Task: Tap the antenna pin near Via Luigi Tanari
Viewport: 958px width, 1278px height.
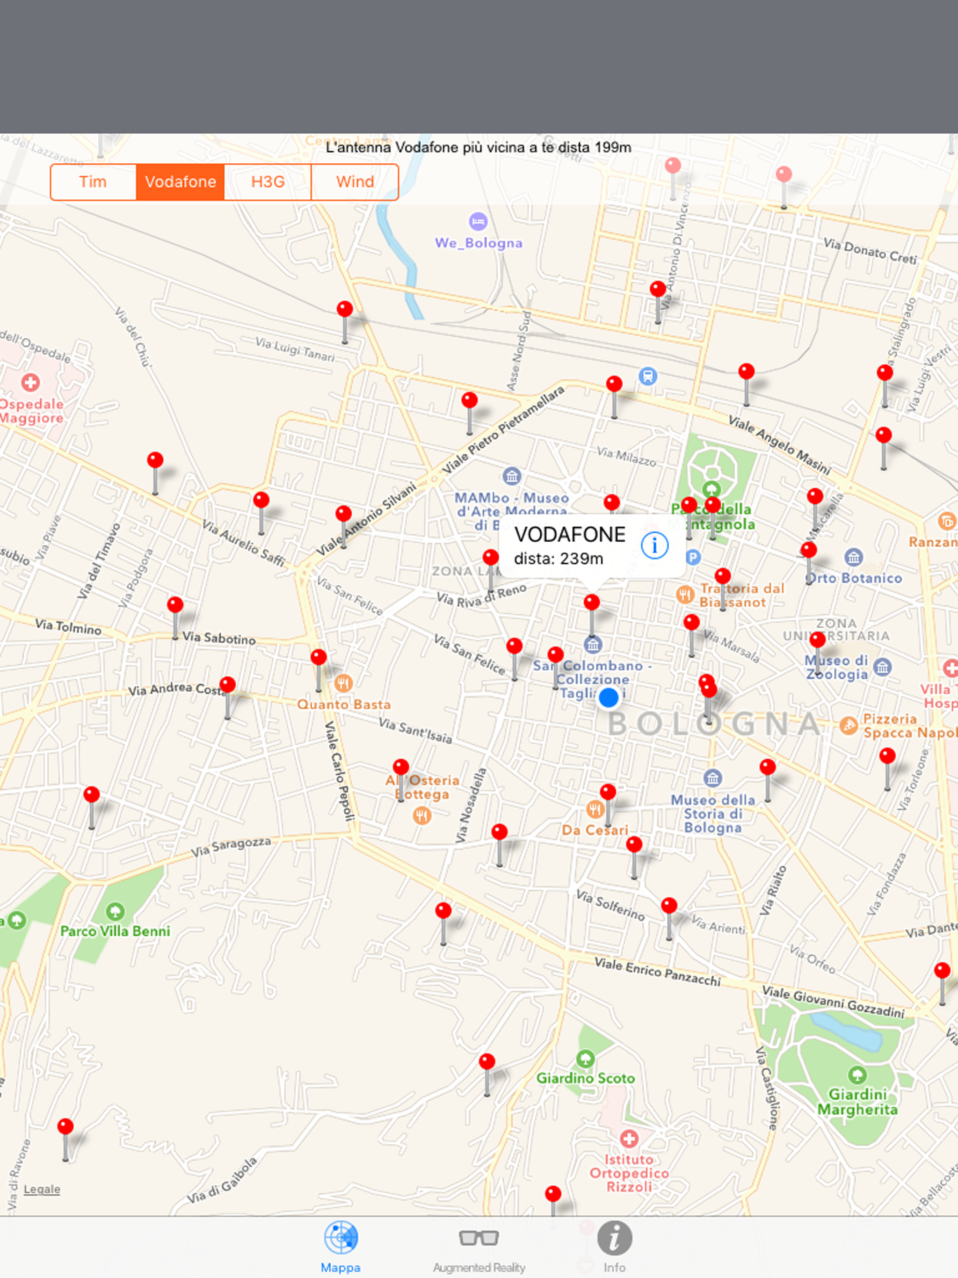Action: pos(345,322)
